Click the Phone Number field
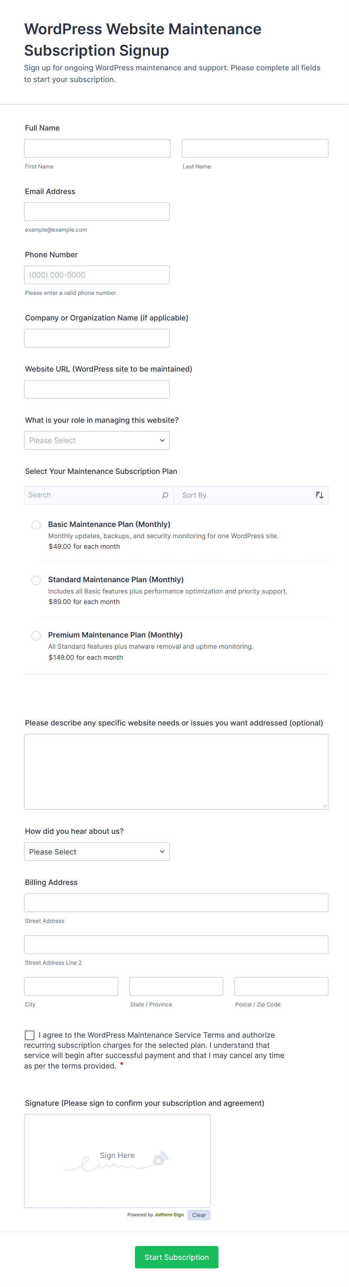 (x=97, y=275)
